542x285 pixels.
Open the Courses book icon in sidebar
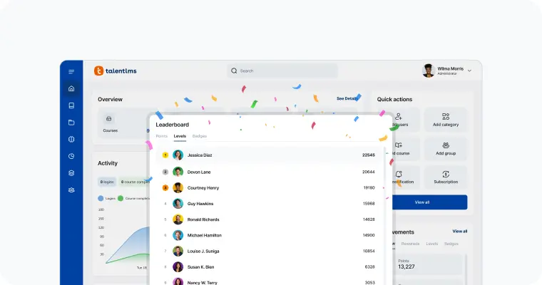pos(71,105)
